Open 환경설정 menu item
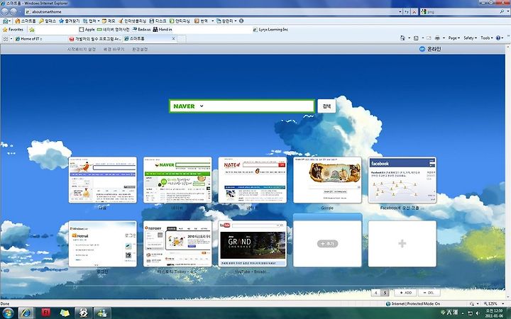Screen dimensions: 511x319 coord(140,49)
